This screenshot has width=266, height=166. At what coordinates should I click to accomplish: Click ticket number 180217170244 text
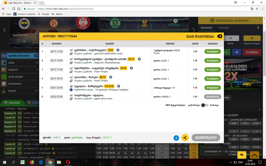point(67,36)
